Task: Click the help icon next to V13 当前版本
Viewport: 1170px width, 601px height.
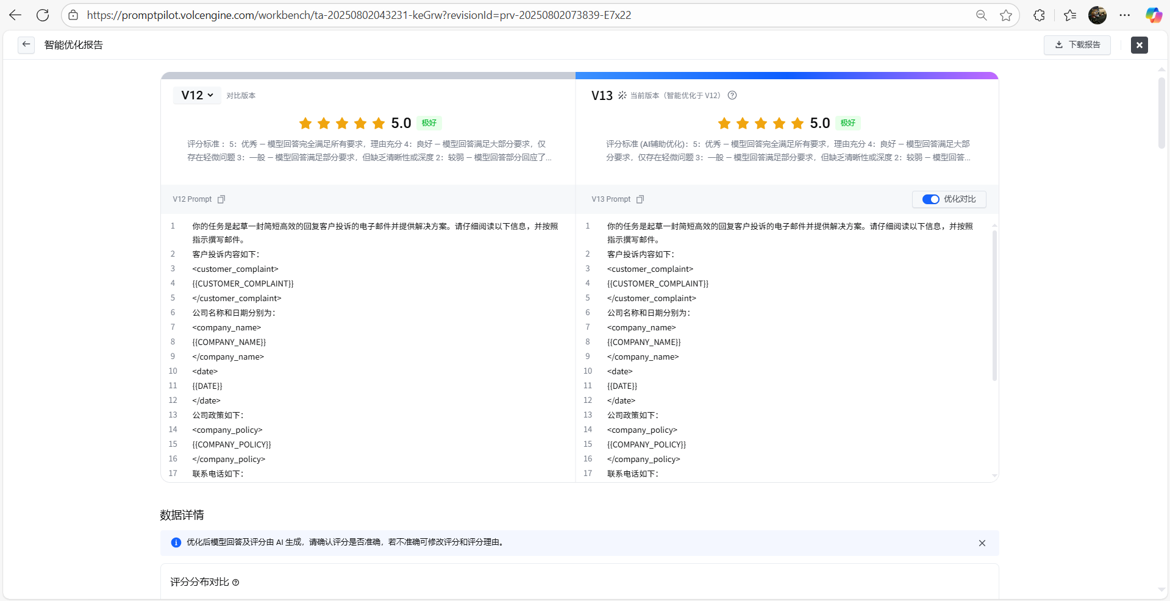Action: [732, 95]
